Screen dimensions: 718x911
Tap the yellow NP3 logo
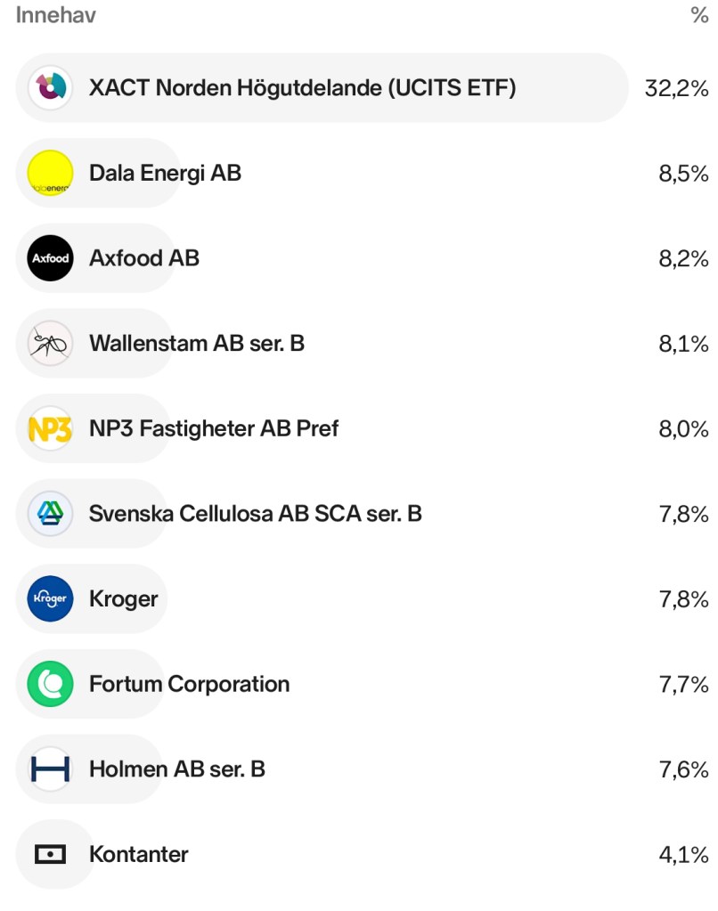pos(50,428)
